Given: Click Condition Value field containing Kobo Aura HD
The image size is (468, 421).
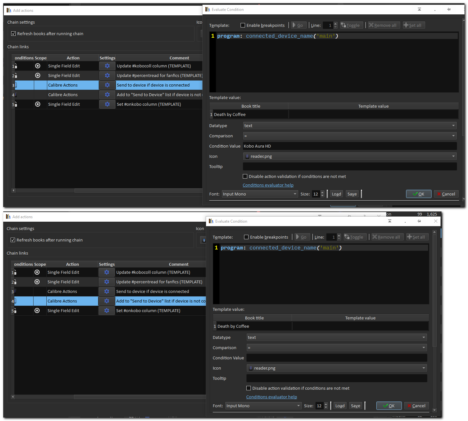Looking at the screenshot, I should coord(350,146).
